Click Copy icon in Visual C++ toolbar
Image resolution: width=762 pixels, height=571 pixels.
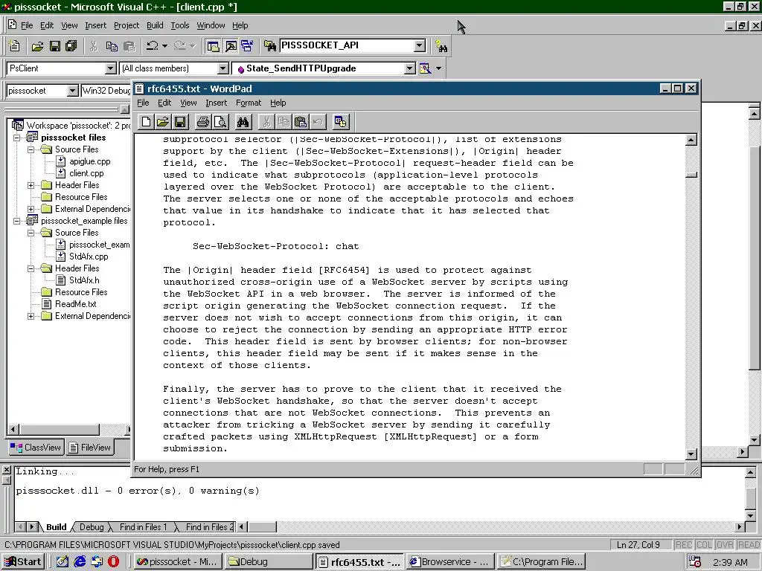tap(112, 46)
